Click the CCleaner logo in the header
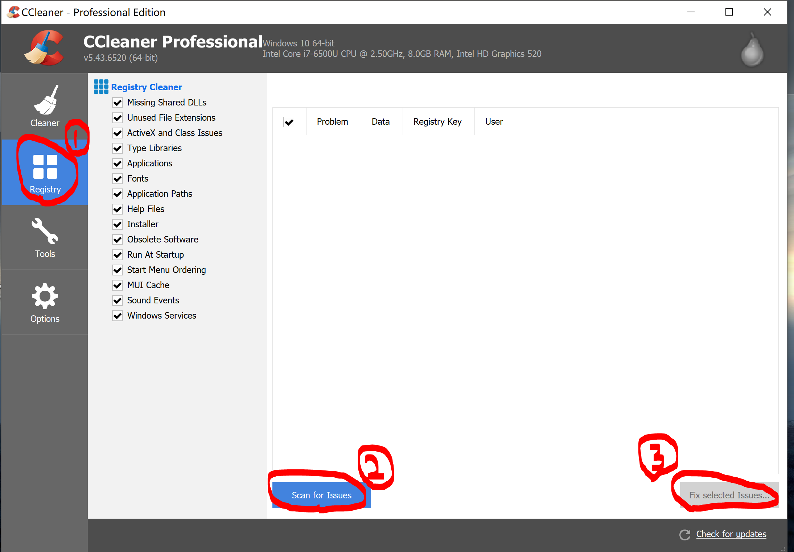Screen dimensions: 794x552 coord(44,48)
